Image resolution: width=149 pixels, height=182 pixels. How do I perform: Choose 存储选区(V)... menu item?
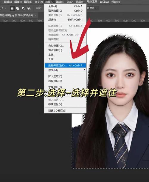[x=65, y=104]
